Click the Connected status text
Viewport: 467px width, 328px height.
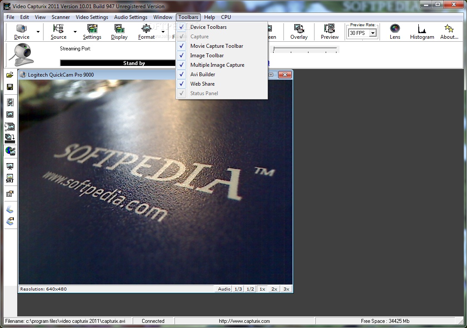(153, 321)
